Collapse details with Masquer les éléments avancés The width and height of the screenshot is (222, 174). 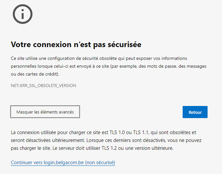(45, 112)
